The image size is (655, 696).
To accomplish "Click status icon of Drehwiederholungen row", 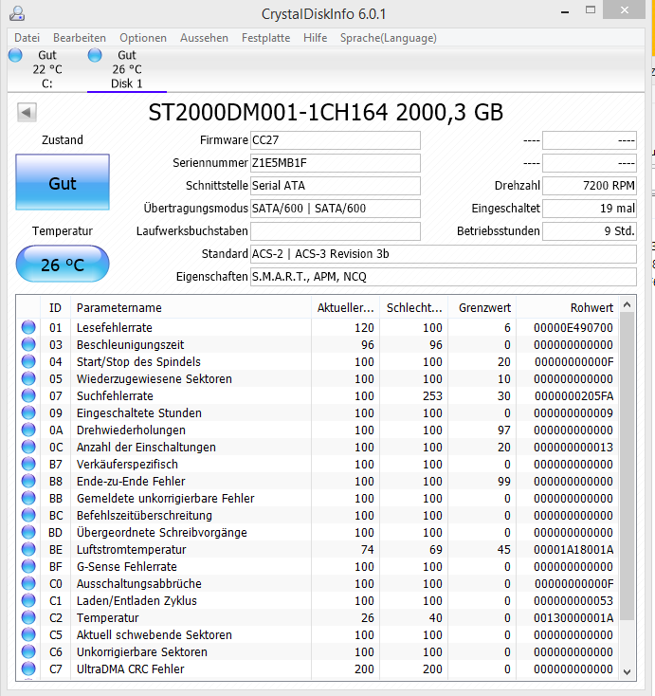I will tap(28, 430).
